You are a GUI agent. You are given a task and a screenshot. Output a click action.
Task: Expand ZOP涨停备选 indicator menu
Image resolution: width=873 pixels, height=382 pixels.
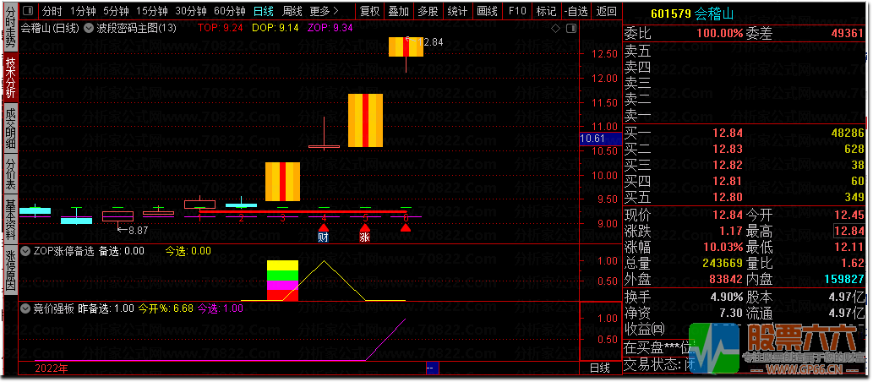(x=25, y=251)
